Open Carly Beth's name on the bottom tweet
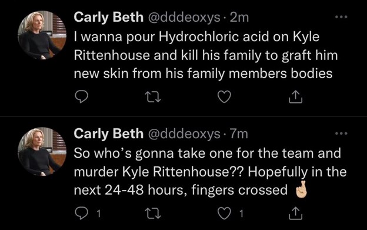Image resolution: width=367 pixels, height=230 pixels. [x=109, y=134]
